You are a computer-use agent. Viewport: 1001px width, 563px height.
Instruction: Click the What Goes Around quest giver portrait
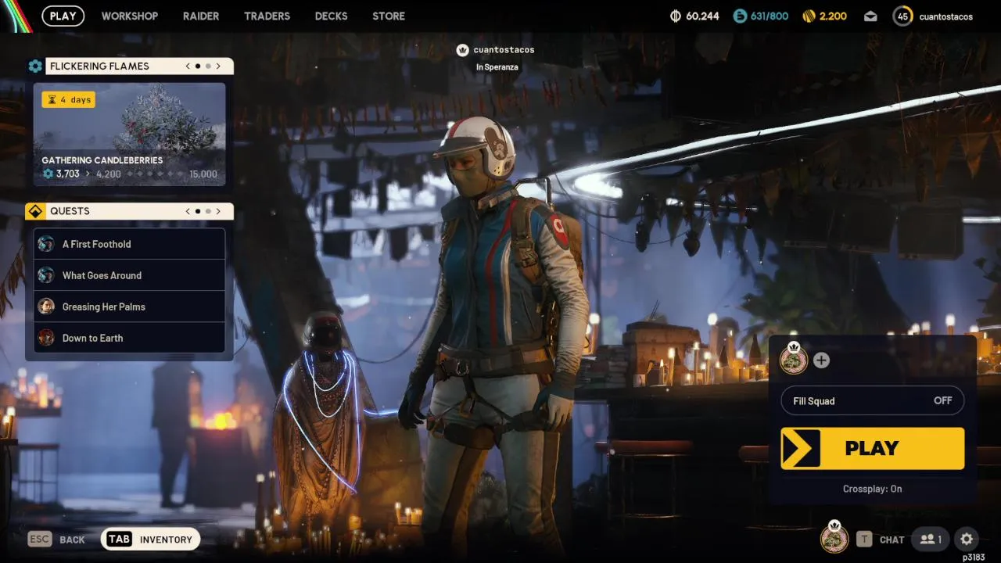[46, 275]
